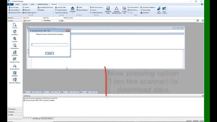217x122 pixels.
Task: Expand the Saved Searches ribbon dropdown
Action: [x=139, y=7]
